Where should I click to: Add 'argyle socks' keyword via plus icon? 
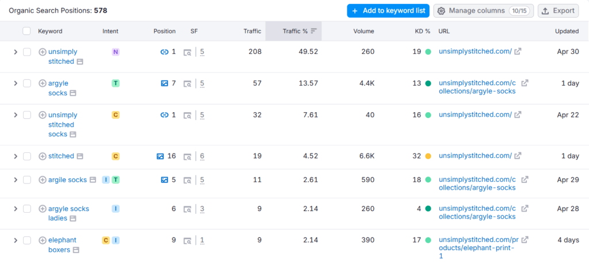[43, 83]
